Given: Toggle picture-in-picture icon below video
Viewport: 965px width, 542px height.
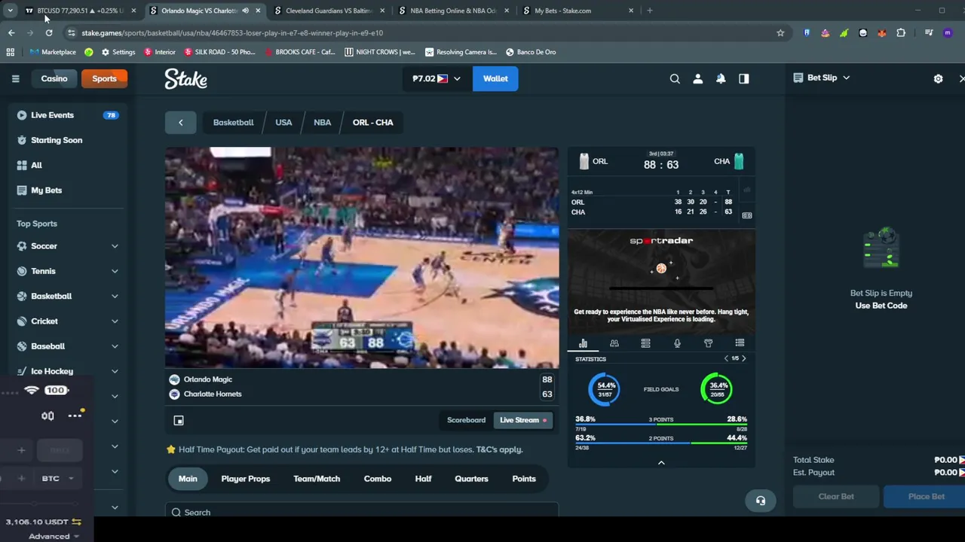Looking at the screenshot, I should (x=179, y=421).
